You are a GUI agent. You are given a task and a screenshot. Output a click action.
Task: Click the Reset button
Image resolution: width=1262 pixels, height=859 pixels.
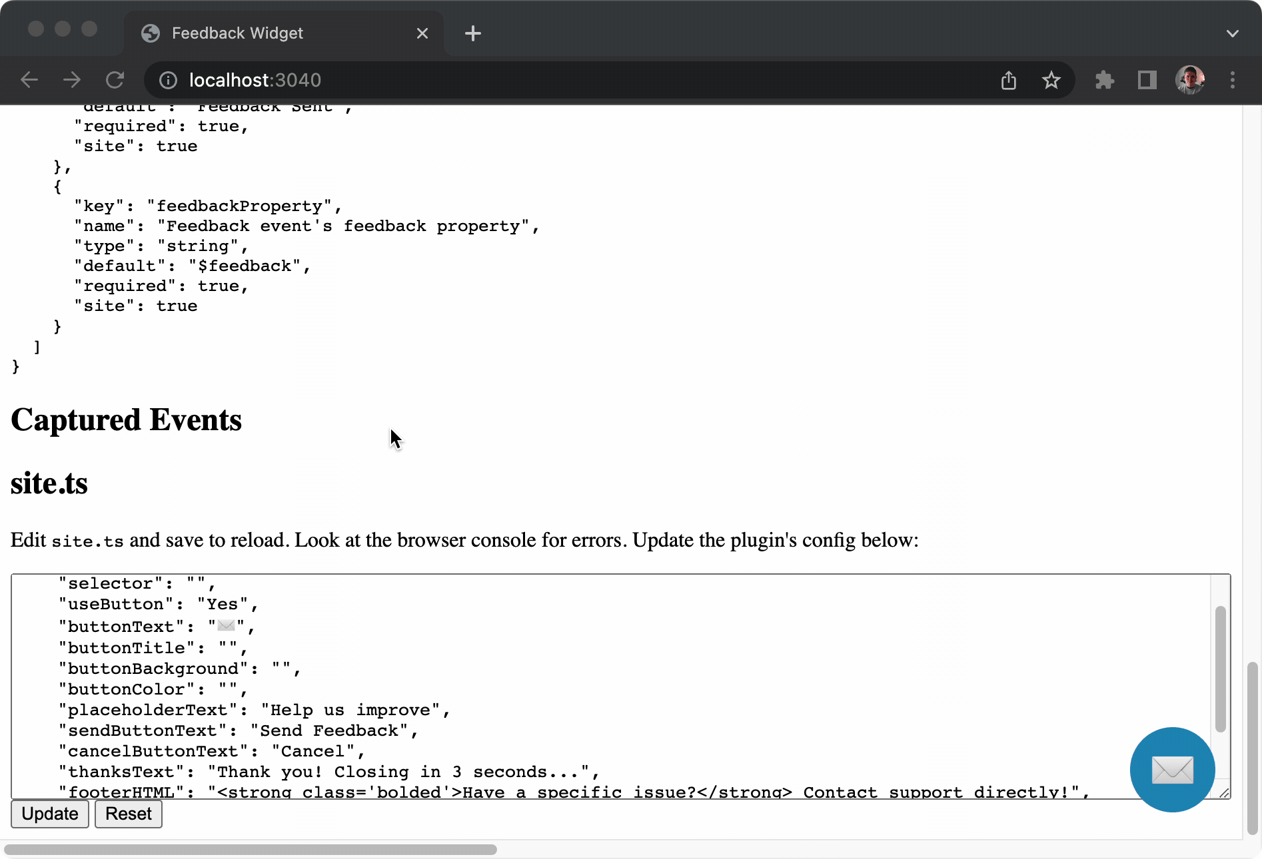tap(129, 814)
